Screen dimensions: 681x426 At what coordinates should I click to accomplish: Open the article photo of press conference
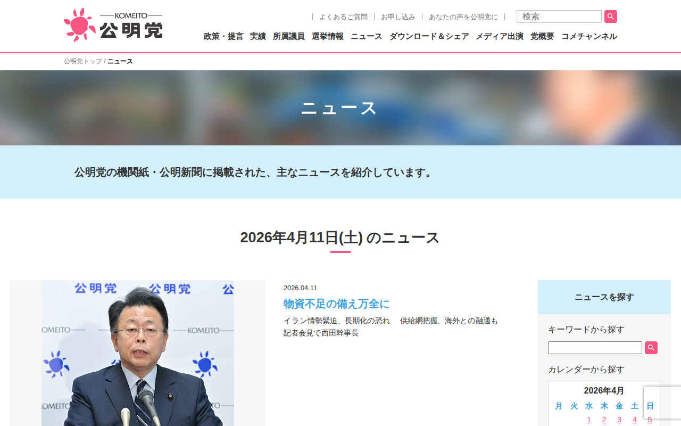[138, 353]
